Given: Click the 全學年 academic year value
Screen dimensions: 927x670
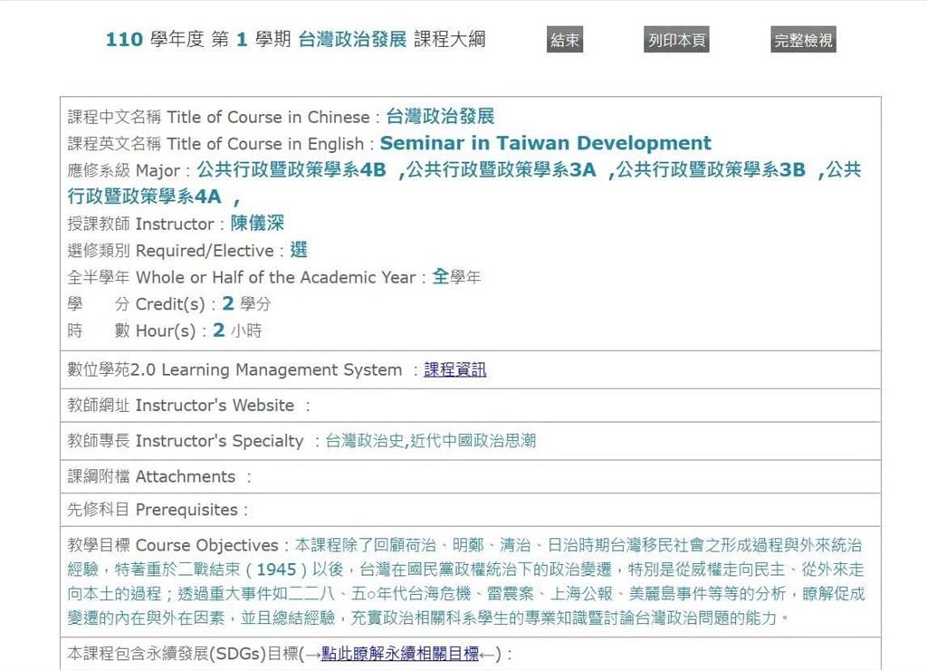Looking at the screenshot, I should coord(456,276).
